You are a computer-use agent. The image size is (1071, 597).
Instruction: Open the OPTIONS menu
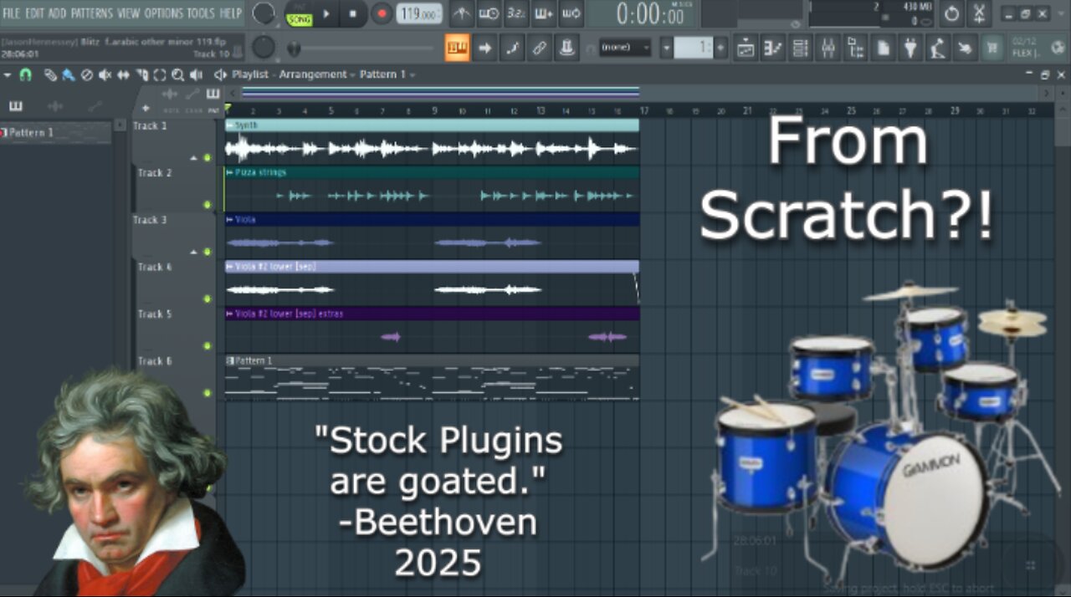(x=163, y=13)
